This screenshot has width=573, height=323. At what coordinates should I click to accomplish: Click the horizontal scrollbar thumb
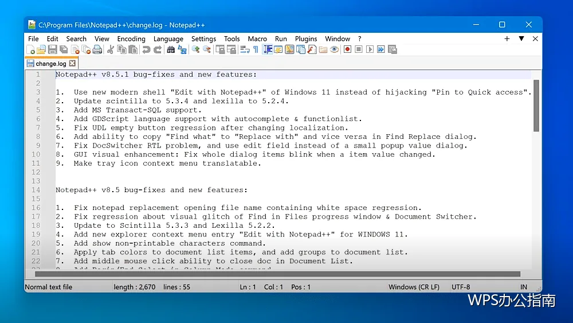tap(277, 274)
